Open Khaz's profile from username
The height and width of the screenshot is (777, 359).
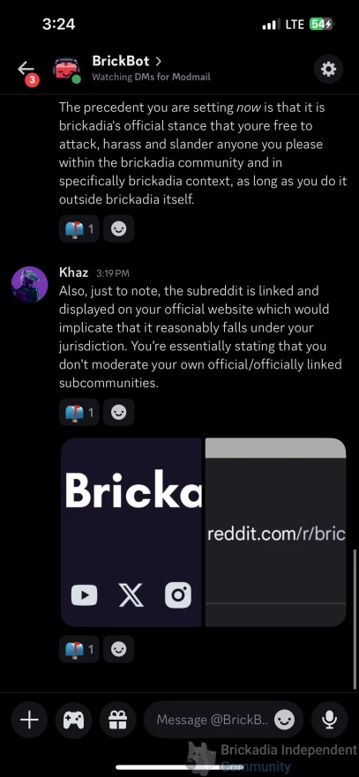[73, 272]
